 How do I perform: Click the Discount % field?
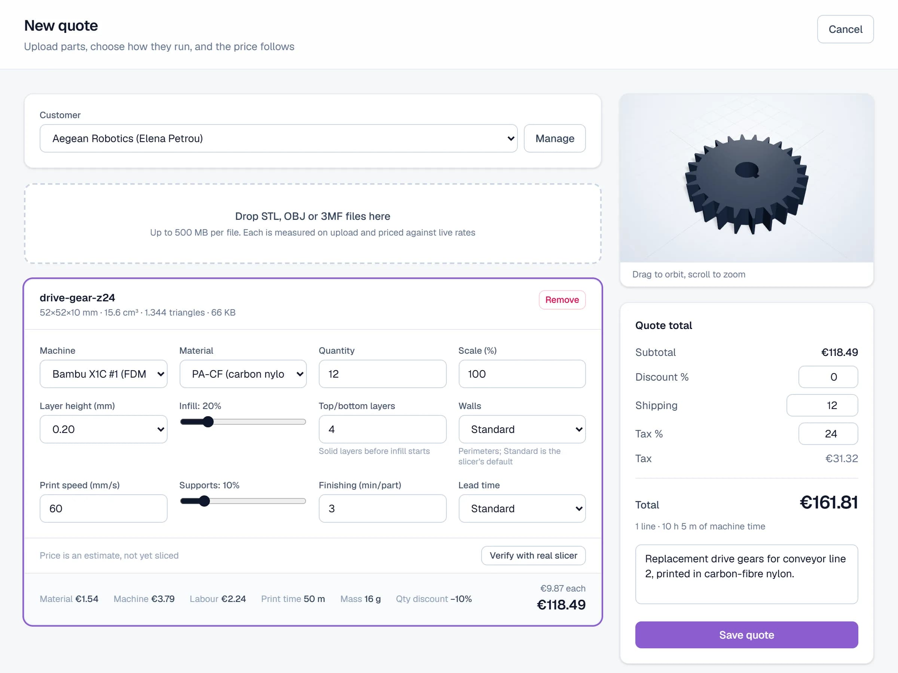828,377
